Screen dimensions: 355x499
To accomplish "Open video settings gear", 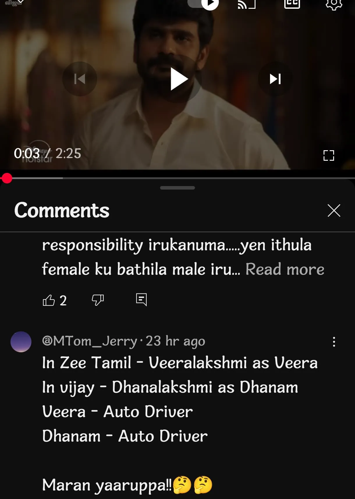I will [334, 3].
